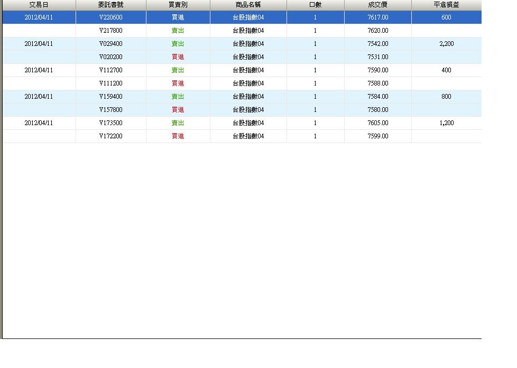Sort by the 平倉損益 column header

tap(447, 5)
